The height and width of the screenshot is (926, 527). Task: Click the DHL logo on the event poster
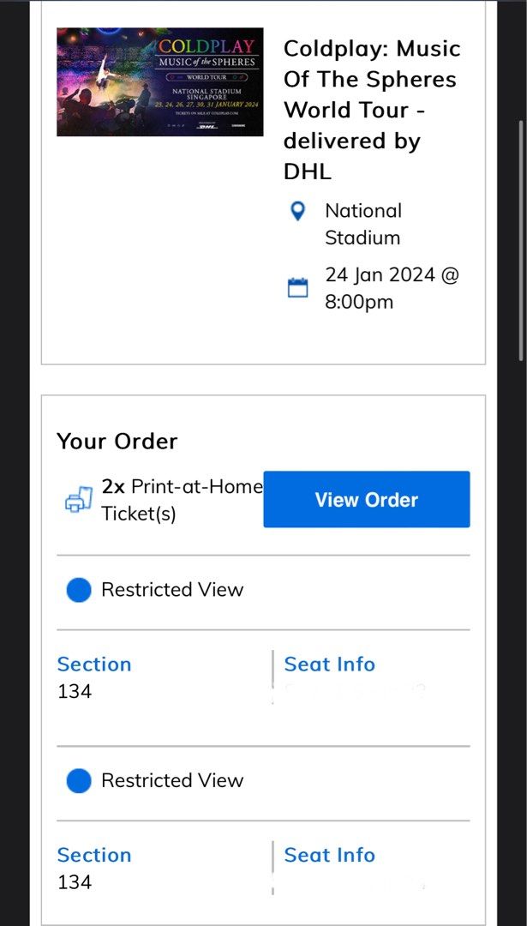point(207,126)
